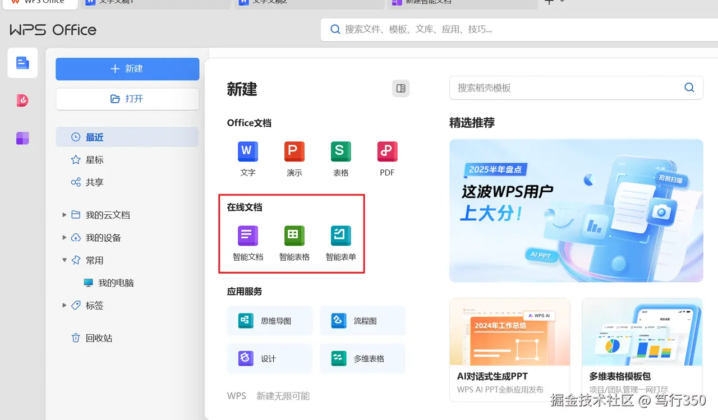Open the red Docer icon in left rail
This screenshot has width=718, height=420.
(22, 100)
